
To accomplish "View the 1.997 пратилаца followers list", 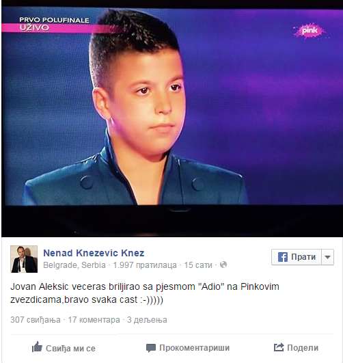I will (145, 265).
